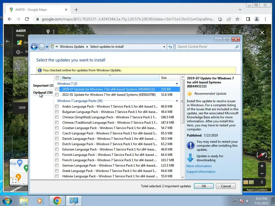
Task: Click the Street View compass
Action: (x=262, y=155)
